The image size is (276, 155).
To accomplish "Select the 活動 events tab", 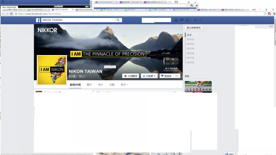I will click(112, 85).
